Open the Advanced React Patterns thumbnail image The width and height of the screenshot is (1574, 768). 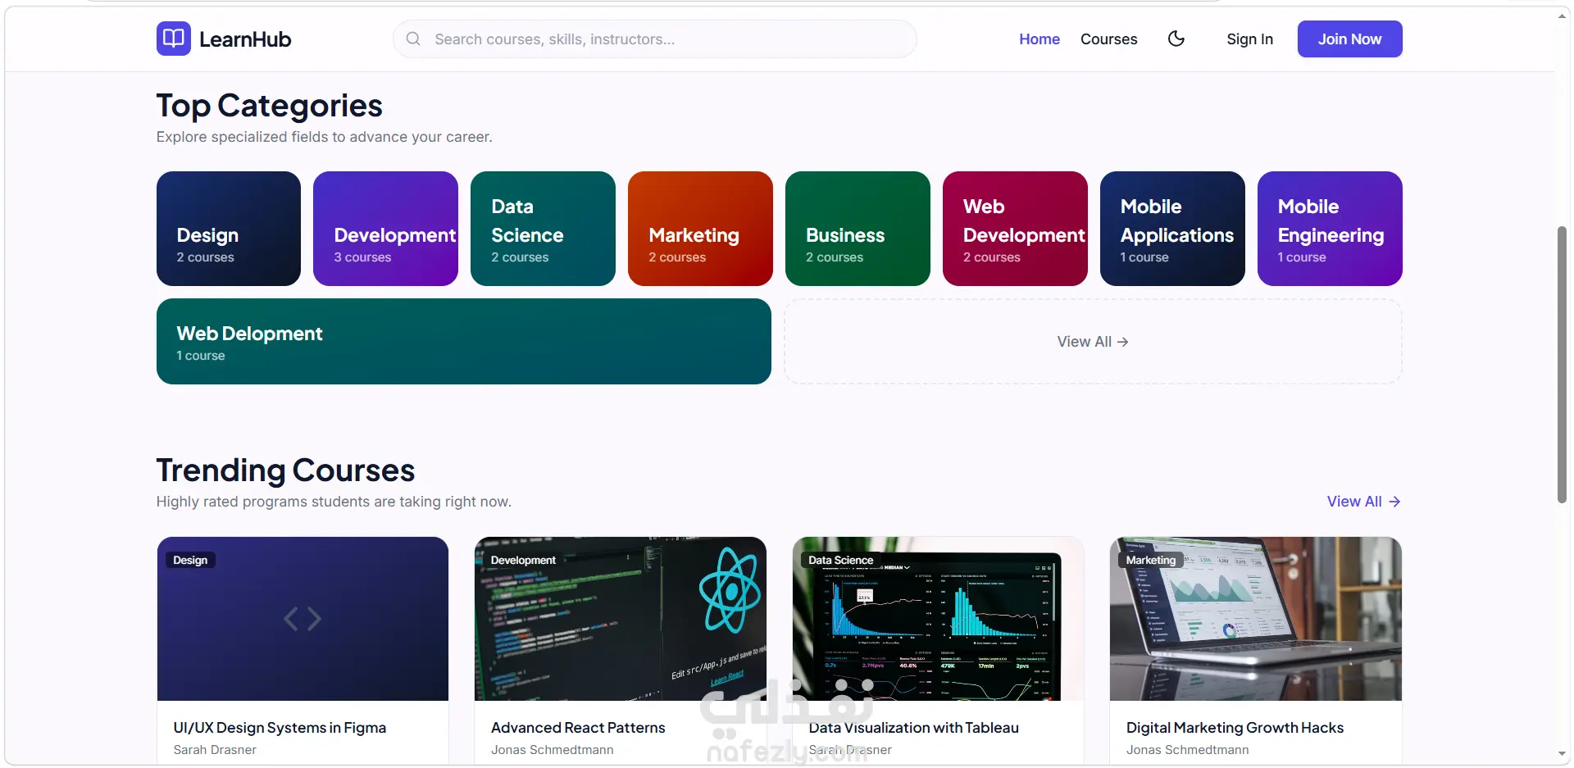tap(621, 619)
